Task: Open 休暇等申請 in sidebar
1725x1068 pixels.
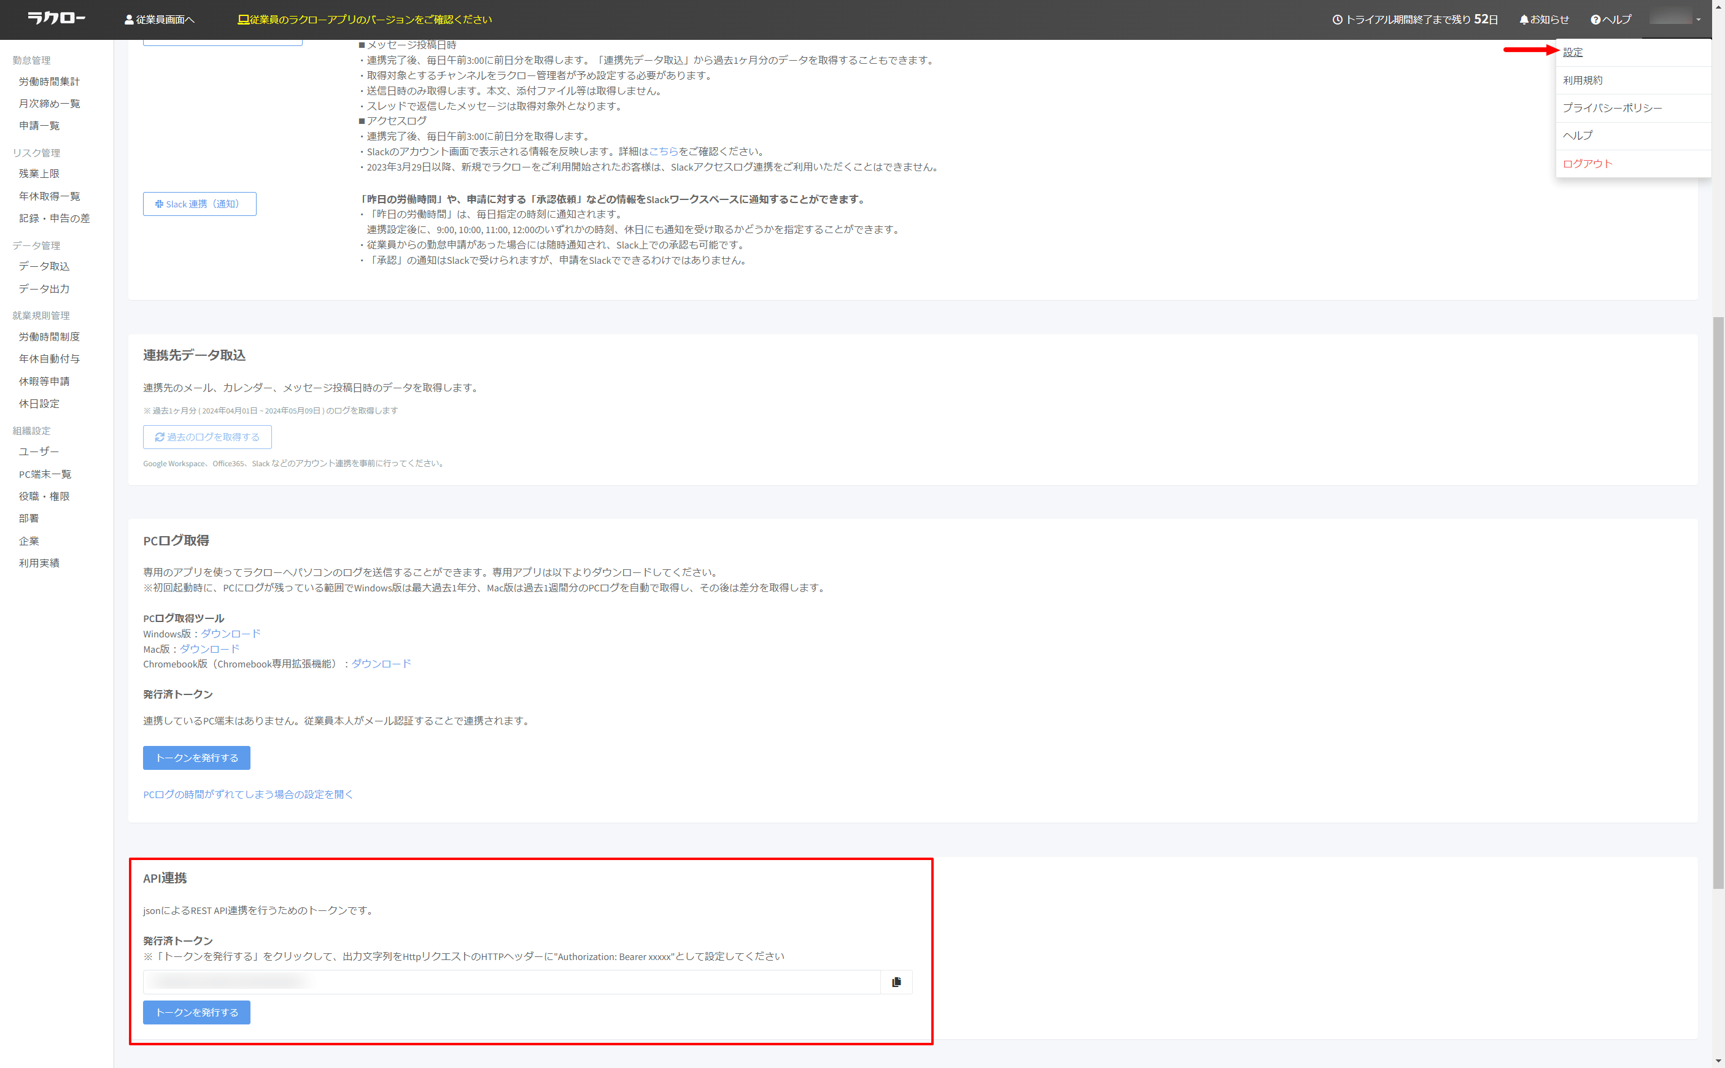Action: [x=44, y=381]
